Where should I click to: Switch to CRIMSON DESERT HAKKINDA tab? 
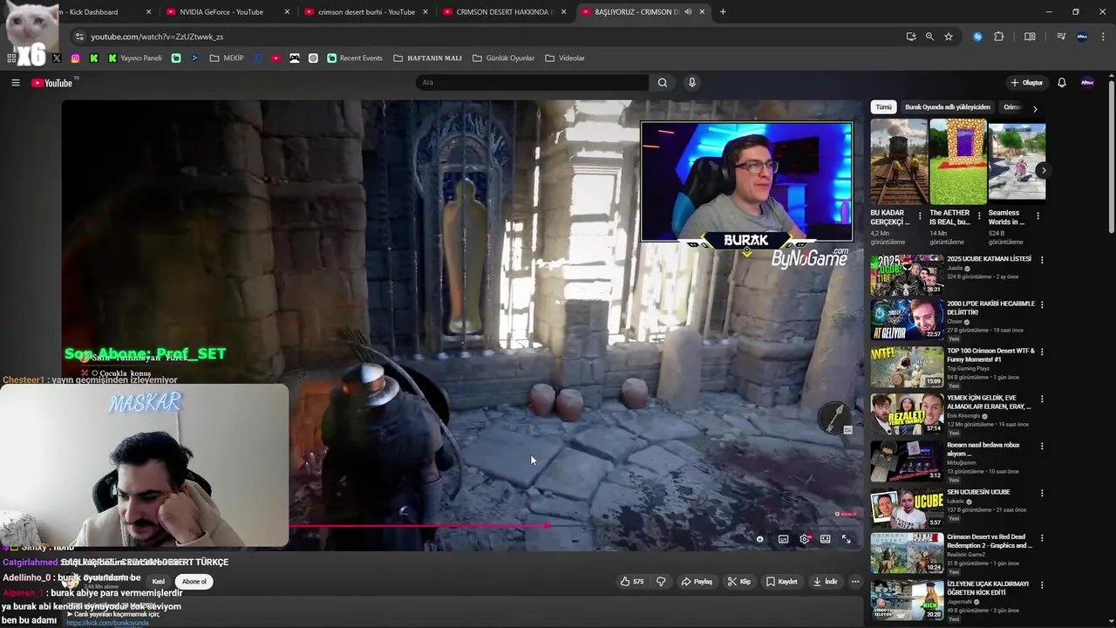point(503,12)
